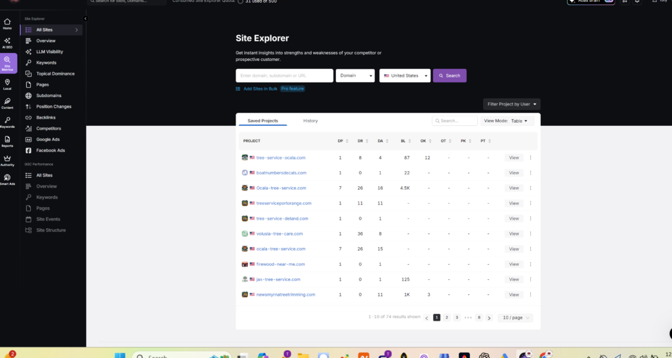Open Backlinks page
Image resolution: width=672 pixels, height=358 pixels.
pos(45,117)
